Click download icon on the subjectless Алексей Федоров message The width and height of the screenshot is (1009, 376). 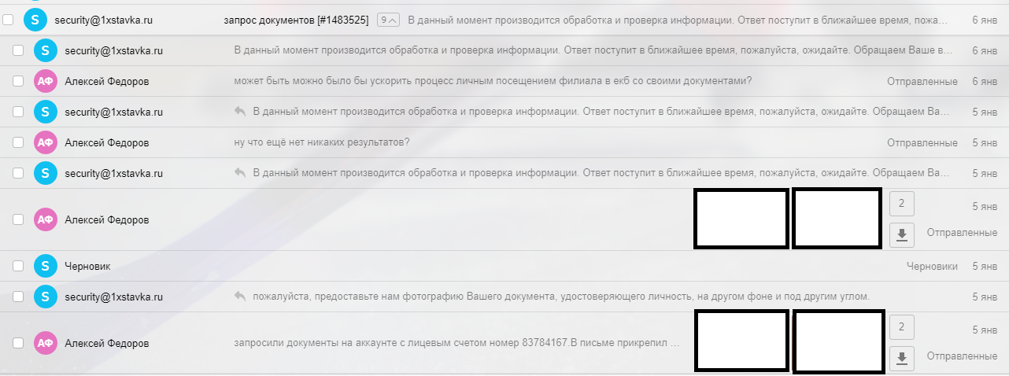901,234
